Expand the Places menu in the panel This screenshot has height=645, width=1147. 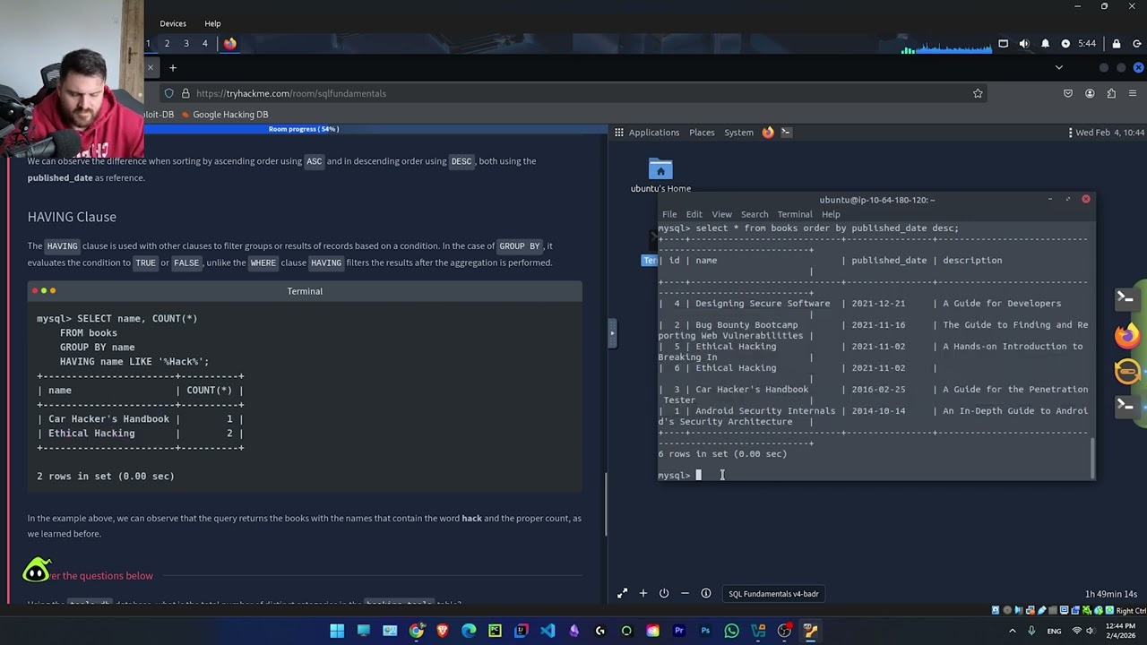coord(702,133)
